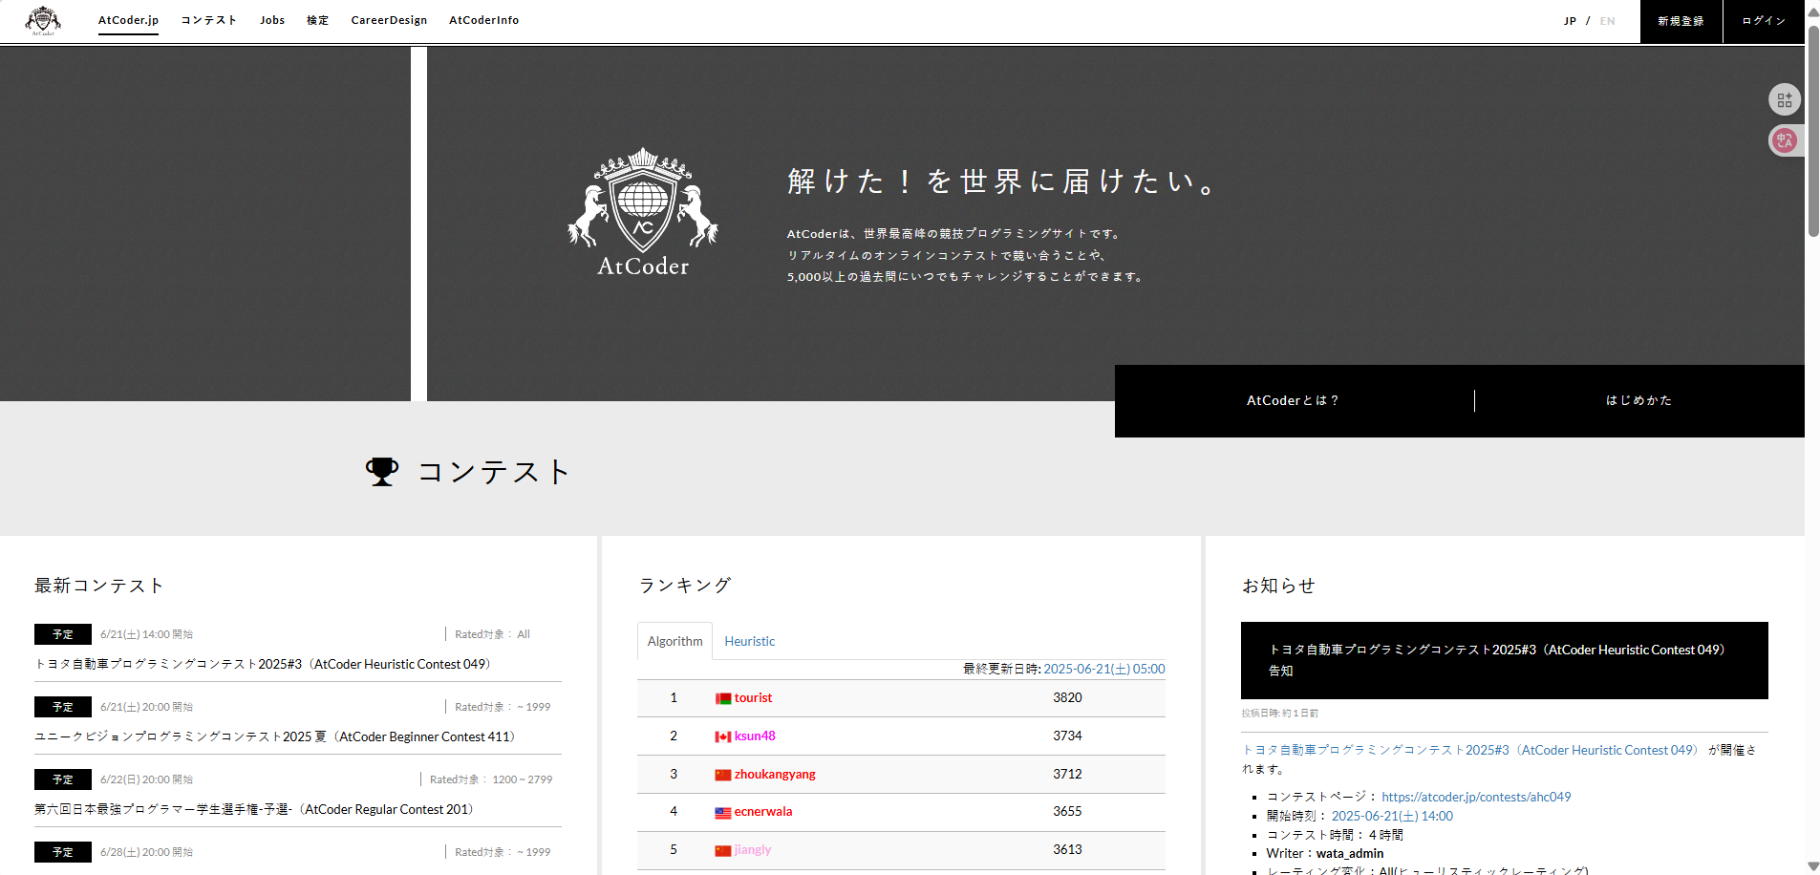The height and width of the screenshot is (875, 1820).
Task: Click the はじめかた button
Action: 1639,400
